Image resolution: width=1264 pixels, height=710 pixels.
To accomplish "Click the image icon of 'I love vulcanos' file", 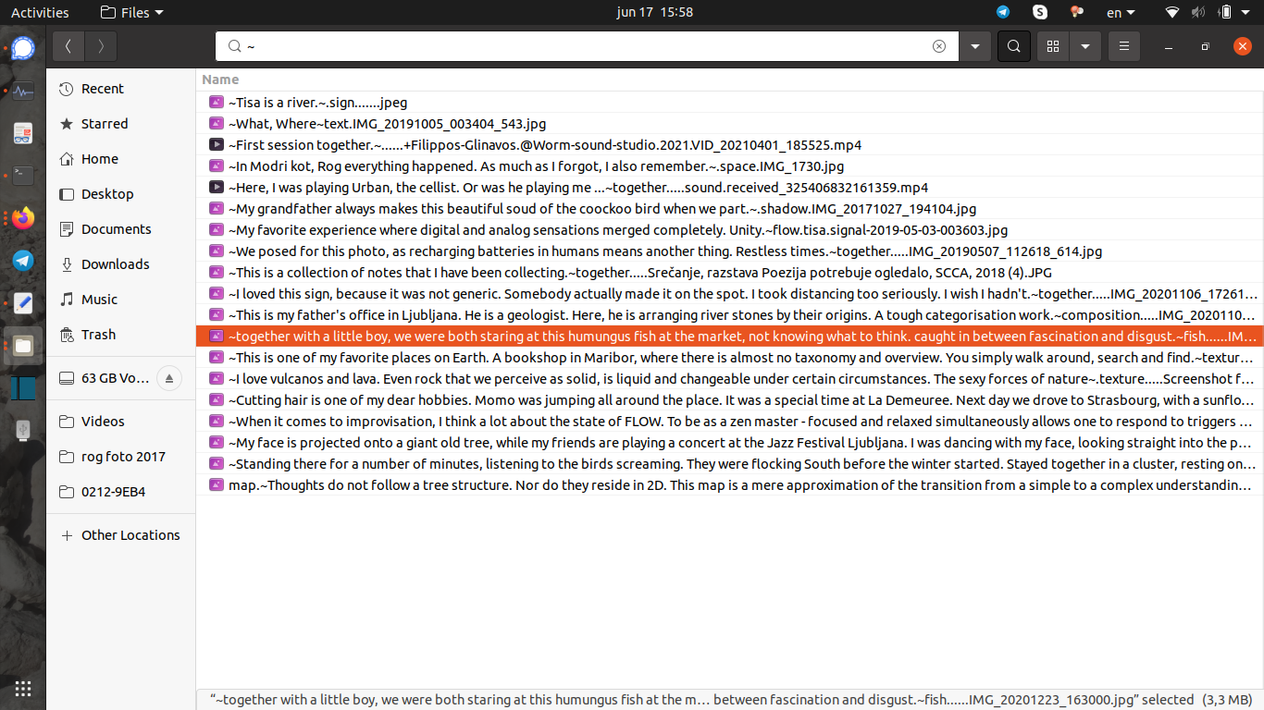I will (x=216, y=379).
